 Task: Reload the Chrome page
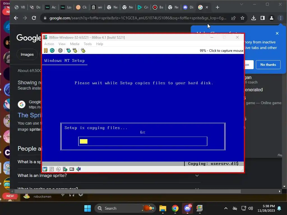click(x=34, y=18)
